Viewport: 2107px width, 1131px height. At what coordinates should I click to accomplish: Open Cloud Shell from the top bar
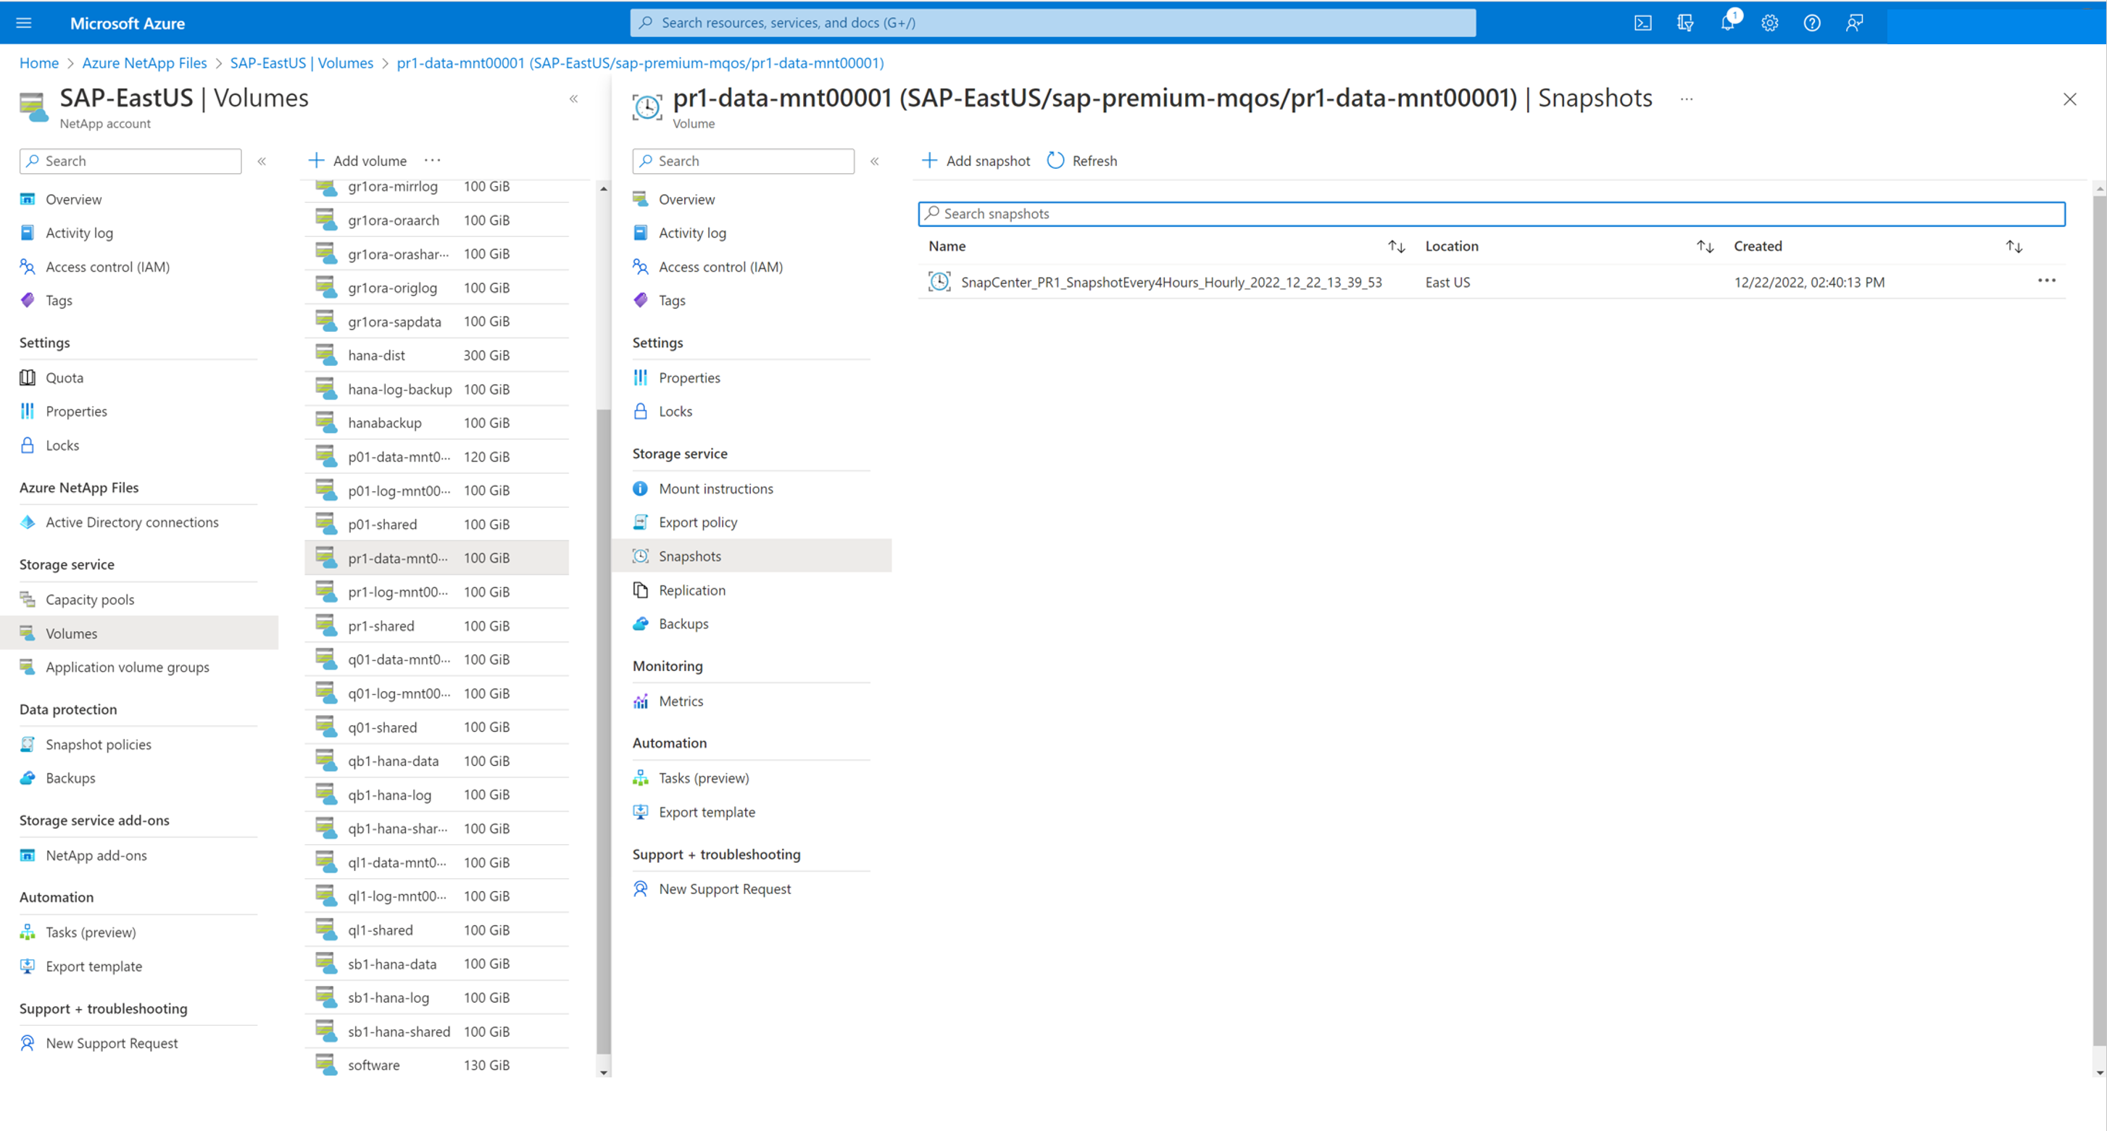[x=1642, y=23]
